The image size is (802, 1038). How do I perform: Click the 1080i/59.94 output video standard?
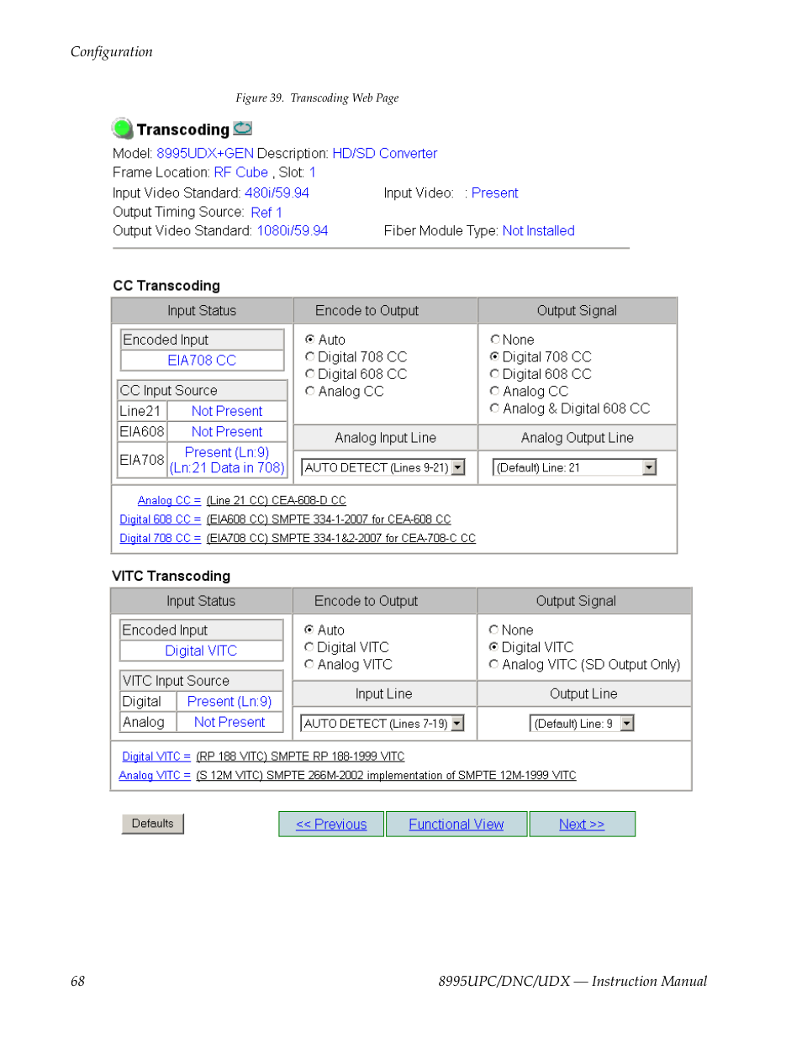[x=293, y=231]
